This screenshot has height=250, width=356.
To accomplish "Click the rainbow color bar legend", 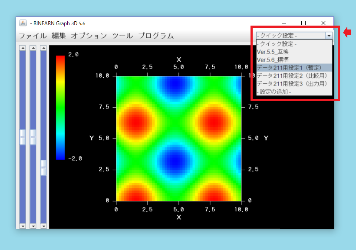I will click(60, 108).
